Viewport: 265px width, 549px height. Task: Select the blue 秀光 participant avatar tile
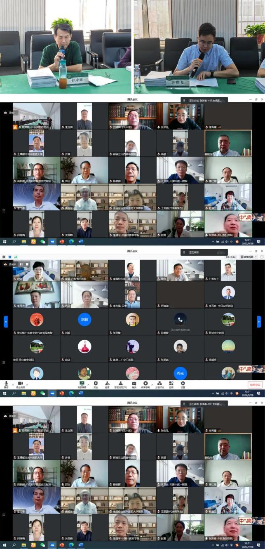180,373
